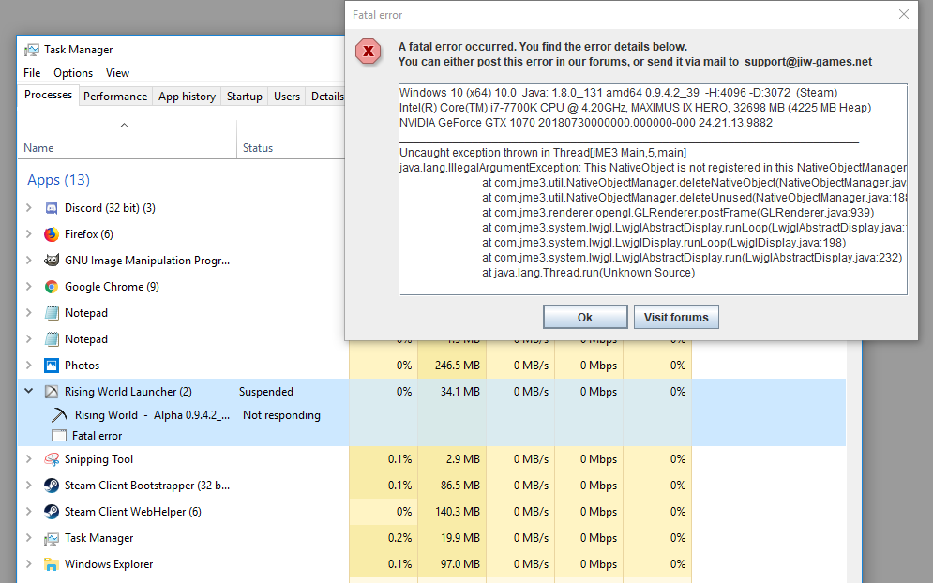
Task: Select the Photos app icon
Action: (52, 366)
